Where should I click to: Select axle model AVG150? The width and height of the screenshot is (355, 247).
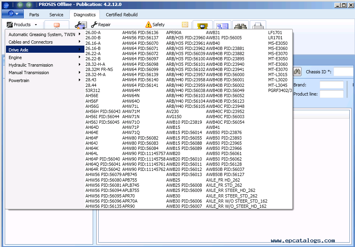click(174, 117)
